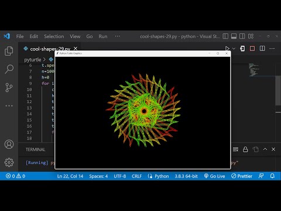Open editor More Actions ellipsis
Image resolution: width=281 pixels, height=211 pixels.
(x=272, y=49)
